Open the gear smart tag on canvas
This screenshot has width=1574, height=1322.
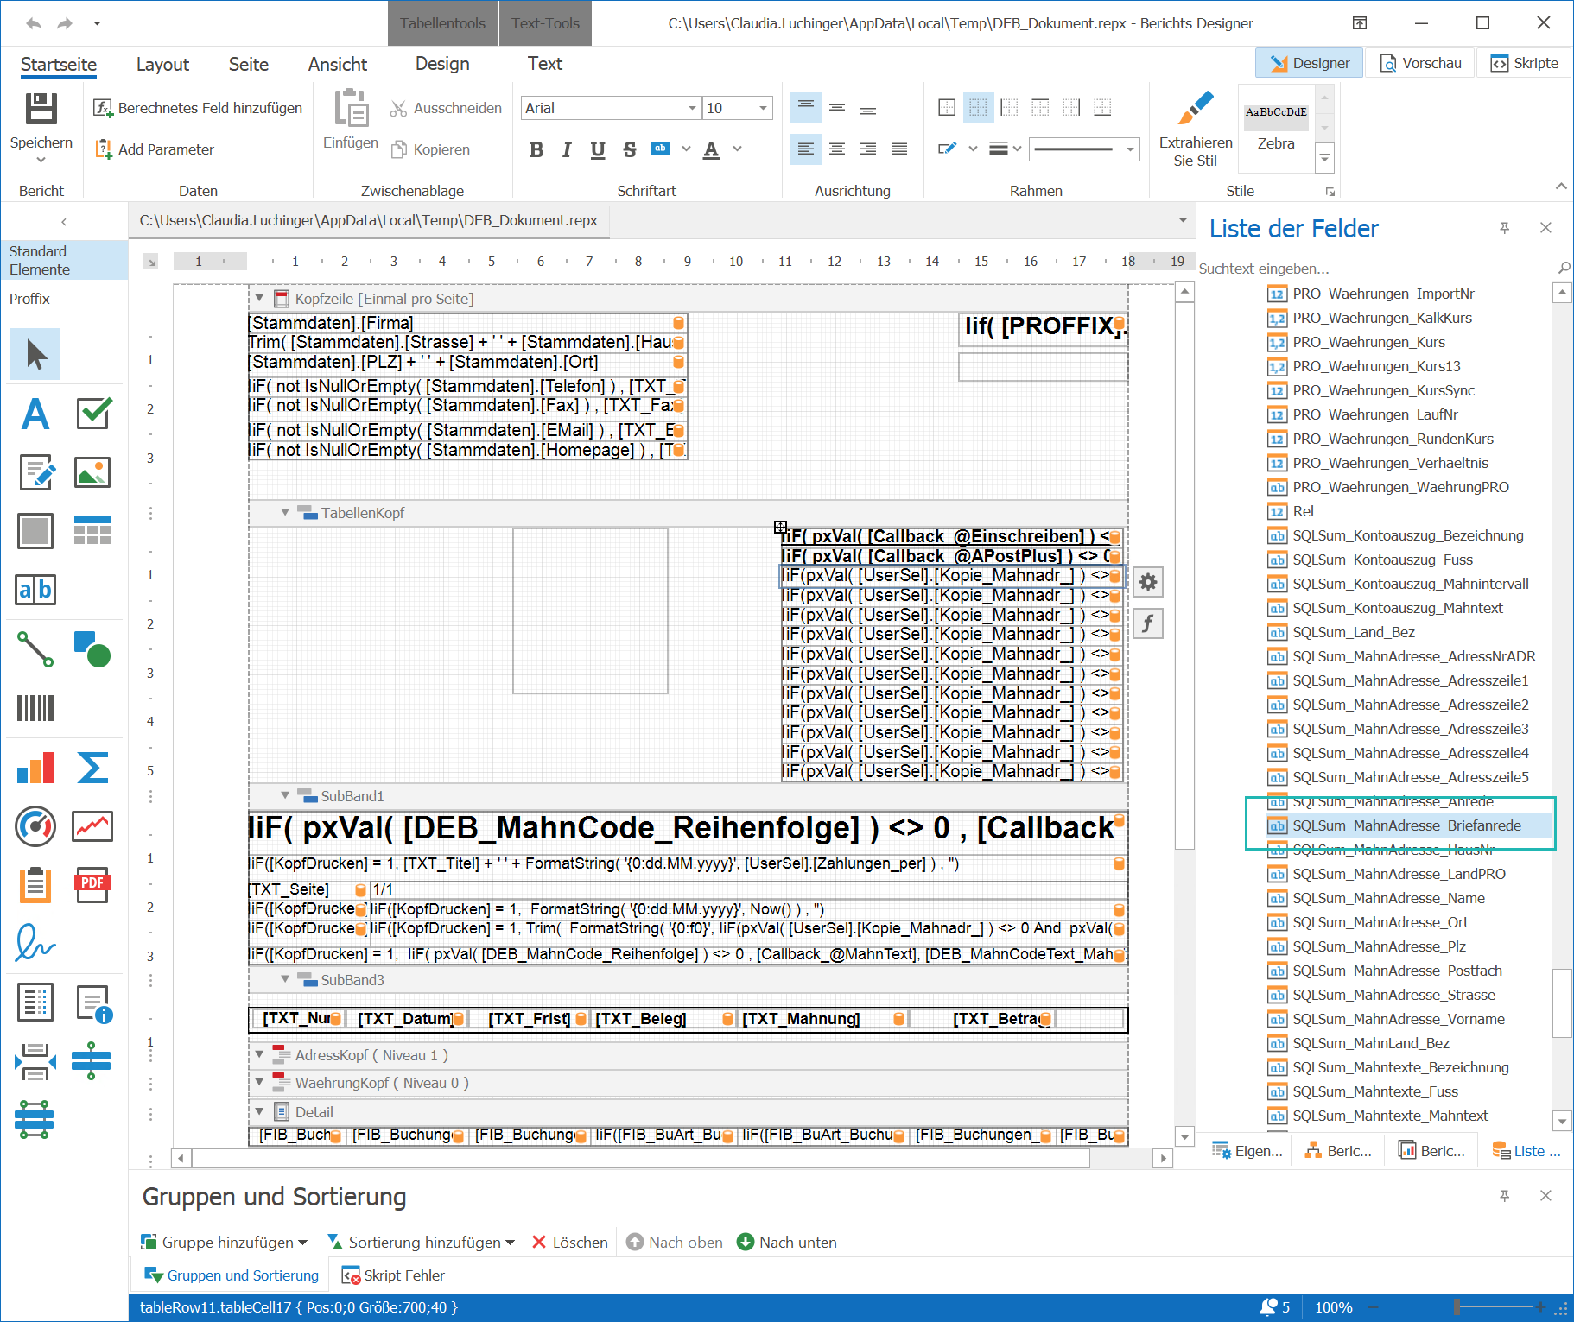1148,582
